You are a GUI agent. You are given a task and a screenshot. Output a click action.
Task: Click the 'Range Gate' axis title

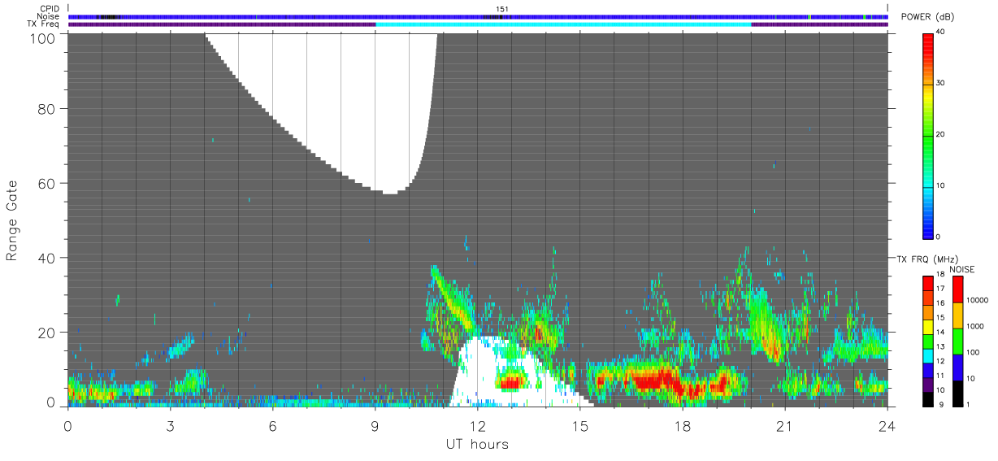pyautogui.click(x=12, y=221)
